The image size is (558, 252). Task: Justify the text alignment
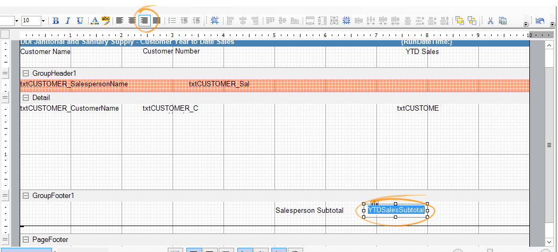[156, 21]
